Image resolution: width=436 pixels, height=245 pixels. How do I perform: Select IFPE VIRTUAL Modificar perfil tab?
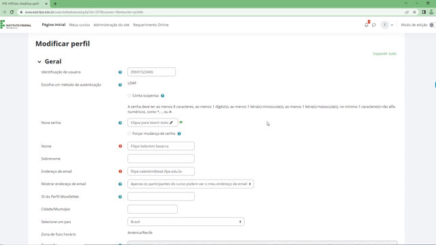(25, 3)
